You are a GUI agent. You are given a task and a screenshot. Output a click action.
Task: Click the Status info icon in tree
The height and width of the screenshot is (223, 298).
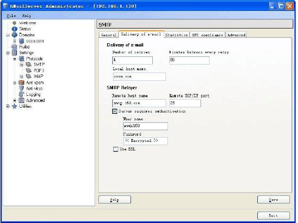point(14,29)
